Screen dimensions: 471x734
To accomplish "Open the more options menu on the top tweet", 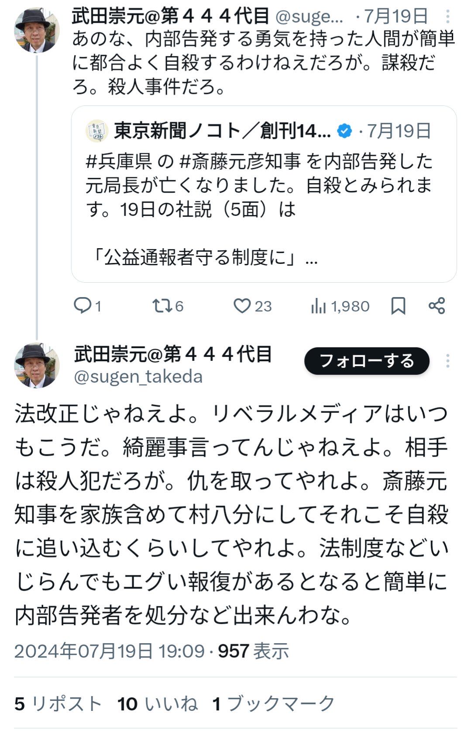I will (448, 17).
